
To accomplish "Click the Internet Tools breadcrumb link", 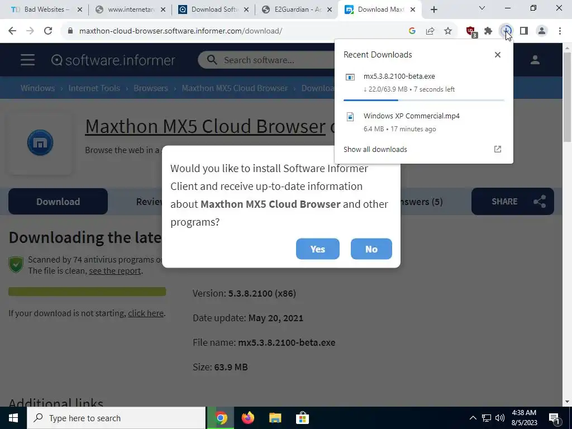I will click(x=94, y=88).
